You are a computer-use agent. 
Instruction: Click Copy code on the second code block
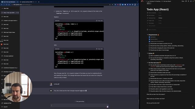pos(99,49)
